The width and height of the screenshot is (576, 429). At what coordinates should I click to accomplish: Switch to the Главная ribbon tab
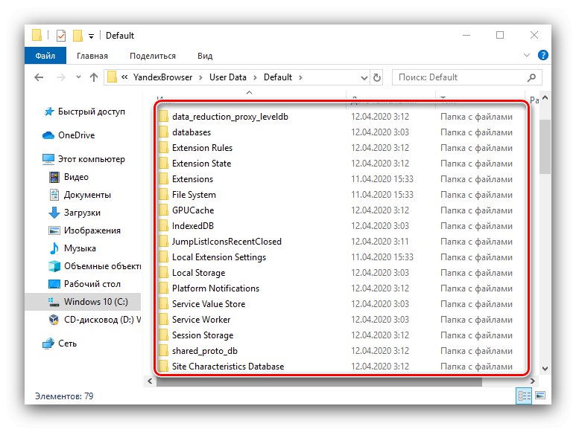pyautogui.click(x=92, y=56)
